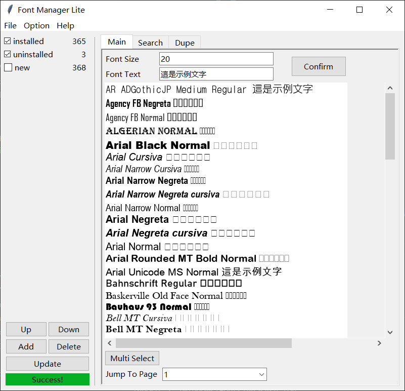Open the File menu
The image size is (405, 391).
point(10,26)
